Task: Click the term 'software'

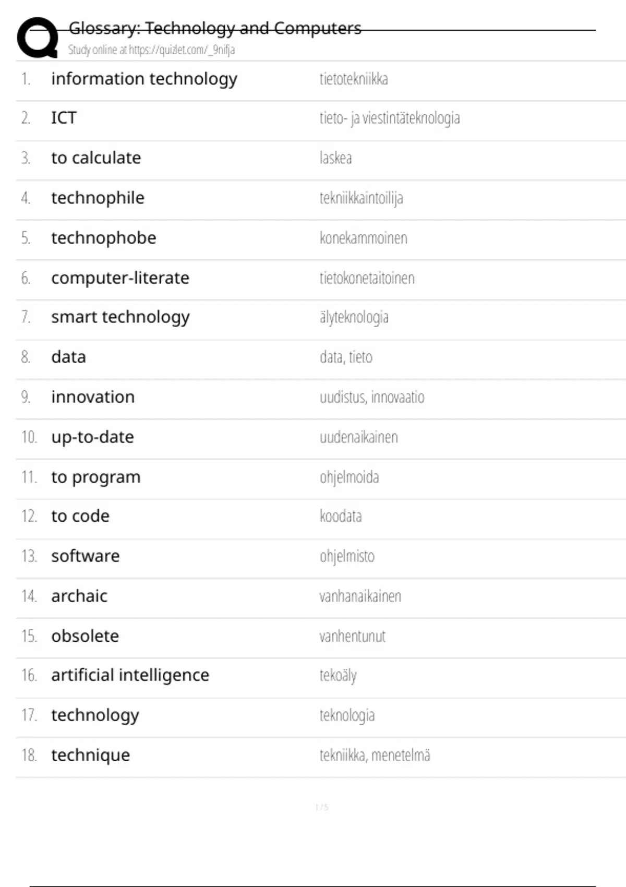Action: [x=85, y=556]
